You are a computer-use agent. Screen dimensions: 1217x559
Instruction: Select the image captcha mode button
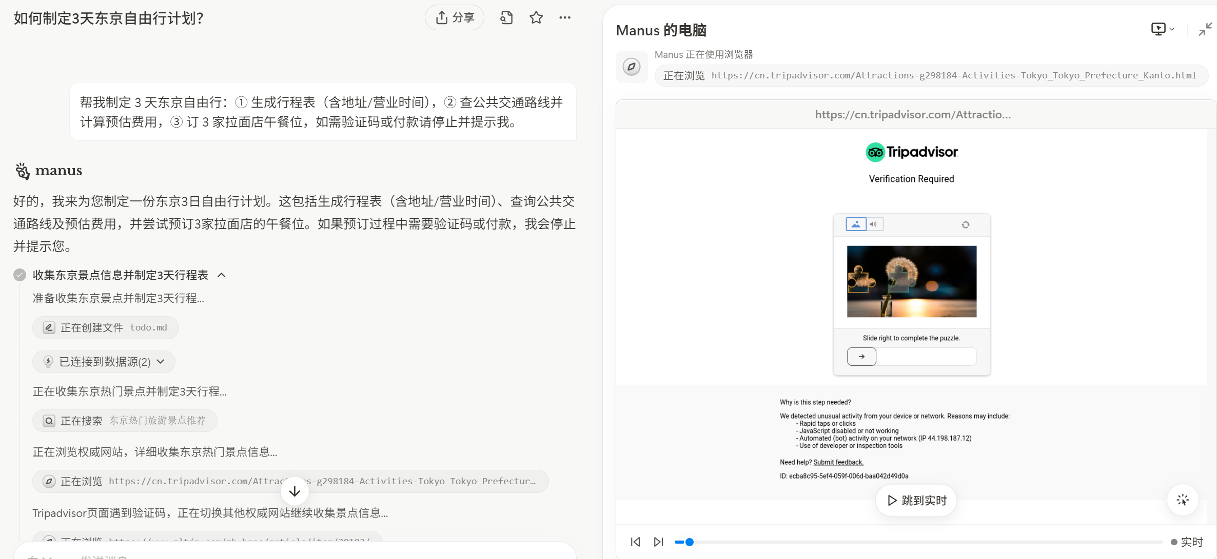click(x=855, y=224)
